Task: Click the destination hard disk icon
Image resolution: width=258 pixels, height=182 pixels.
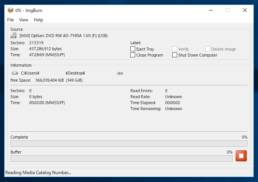Action: tap(15, 73)
